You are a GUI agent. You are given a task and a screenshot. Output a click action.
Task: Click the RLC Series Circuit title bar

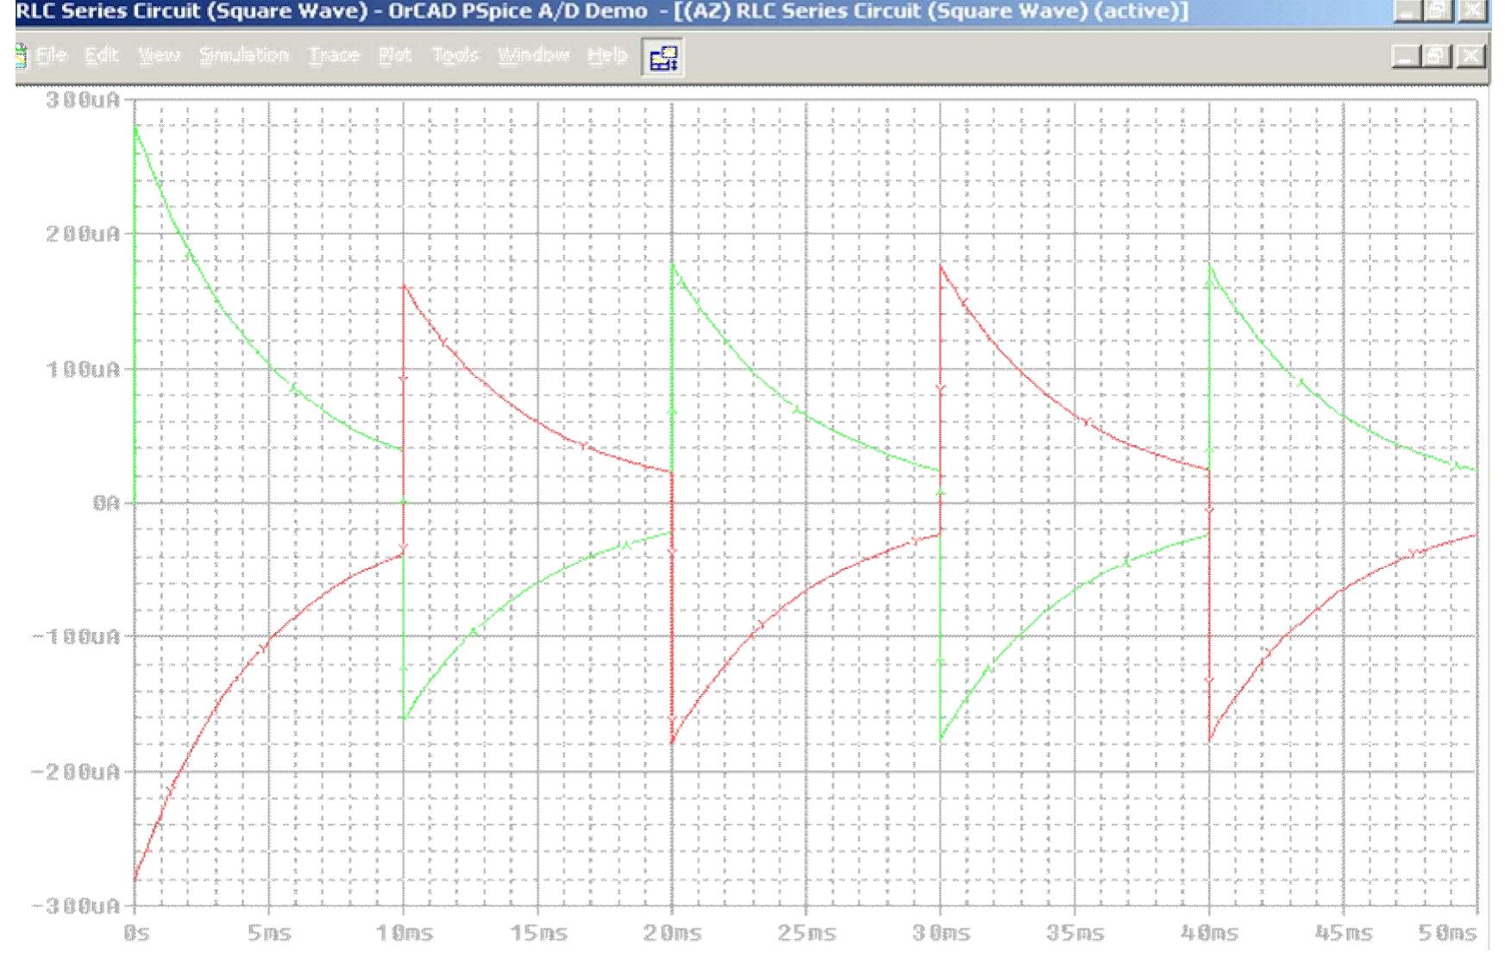pyautogui.click(x=345, y=12)
